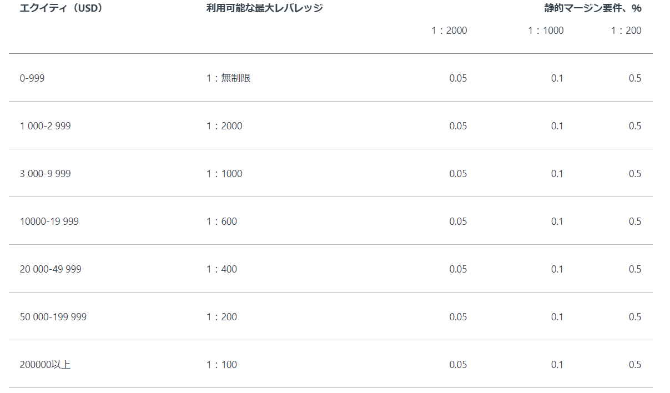The image size is (670, 393).
Task: Click 1：1000 in the leverage column
Action: [224, 174]
